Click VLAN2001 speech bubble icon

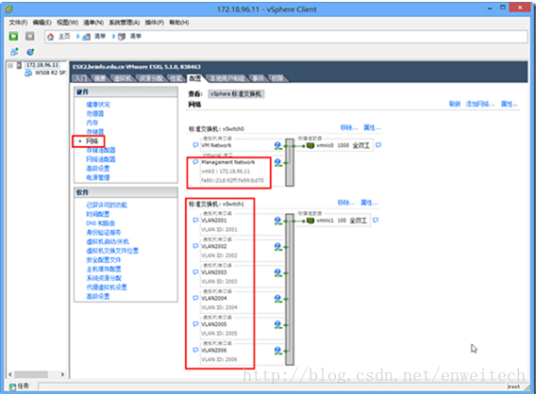(195, 221)
